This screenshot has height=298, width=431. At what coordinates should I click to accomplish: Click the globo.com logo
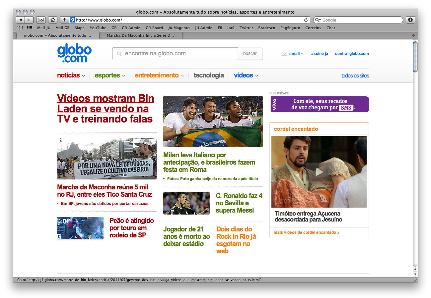pyautogui.click(x=74, y=53)
